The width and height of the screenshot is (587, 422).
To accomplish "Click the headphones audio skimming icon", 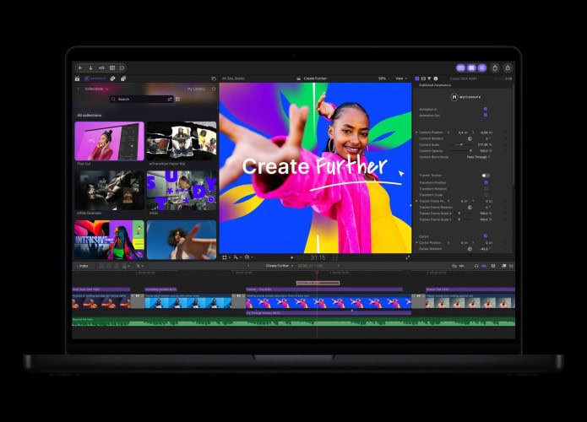I will point(476,266).
